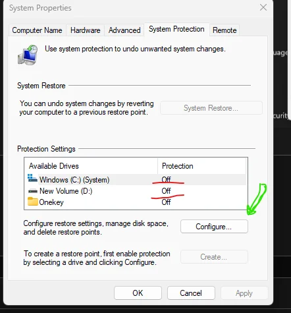Select Windows (C:) (System) drive row
This screenshot has width=291, height=313.
tap(136, 180)
